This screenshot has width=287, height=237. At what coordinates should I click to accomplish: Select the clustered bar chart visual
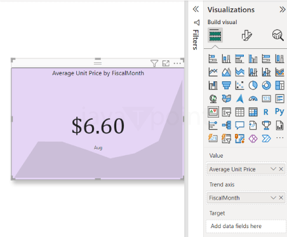coord(239,58)
